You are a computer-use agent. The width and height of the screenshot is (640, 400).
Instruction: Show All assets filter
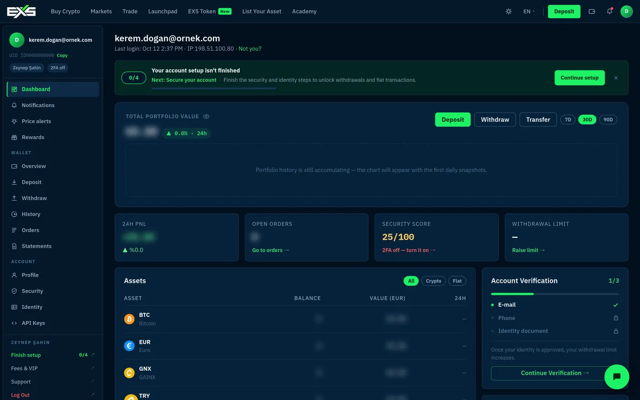click(x=411, y=281)
